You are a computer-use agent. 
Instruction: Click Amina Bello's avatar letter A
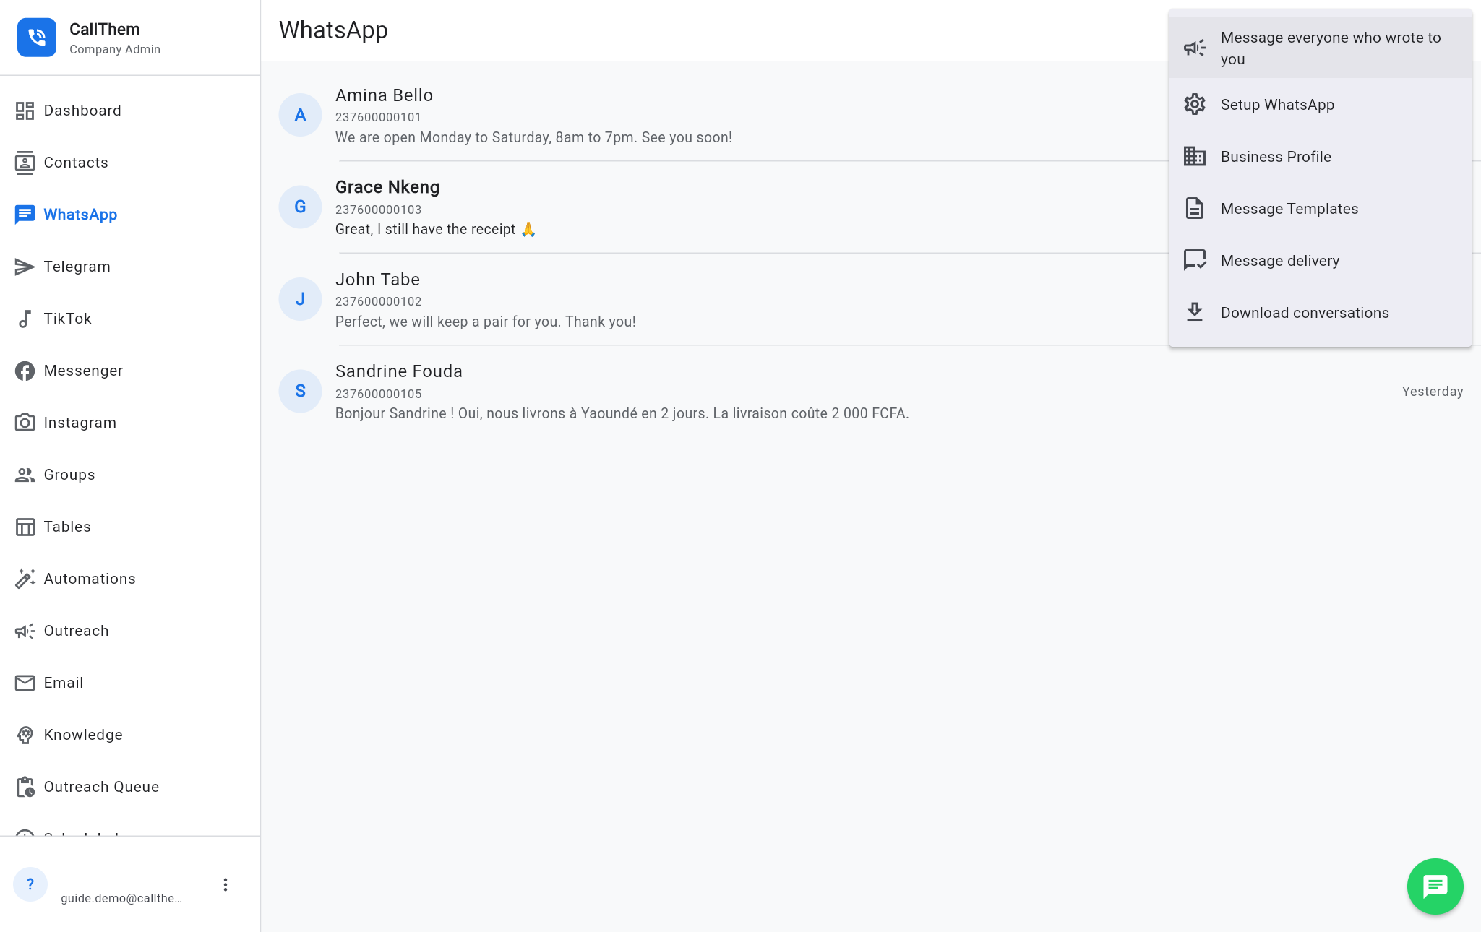pyautogui.click(x=300, y=115)
